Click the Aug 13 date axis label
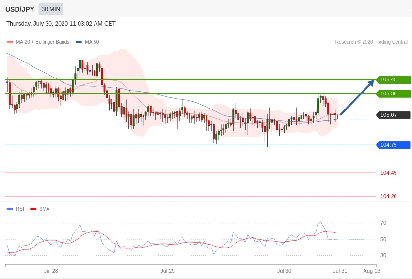This screenshot has width=412, height=279. (x=372, y=271)
